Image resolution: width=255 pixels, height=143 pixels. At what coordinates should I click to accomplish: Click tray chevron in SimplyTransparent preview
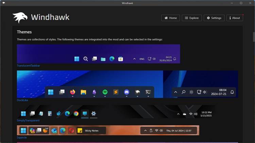(x=178, y=114)
